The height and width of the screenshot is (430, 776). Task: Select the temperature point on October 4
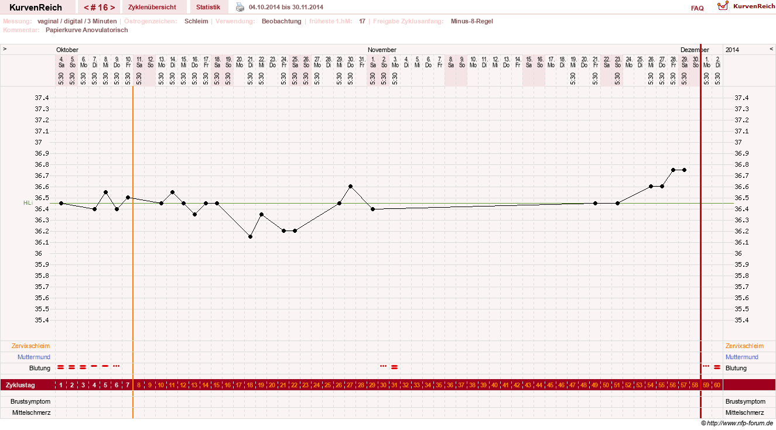[61, 203]
